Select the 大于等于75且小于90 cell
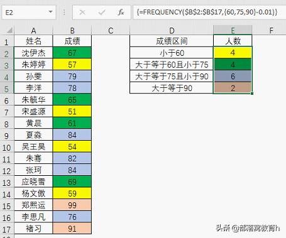Viewport: 286px width, 238px height. (172, 76)
